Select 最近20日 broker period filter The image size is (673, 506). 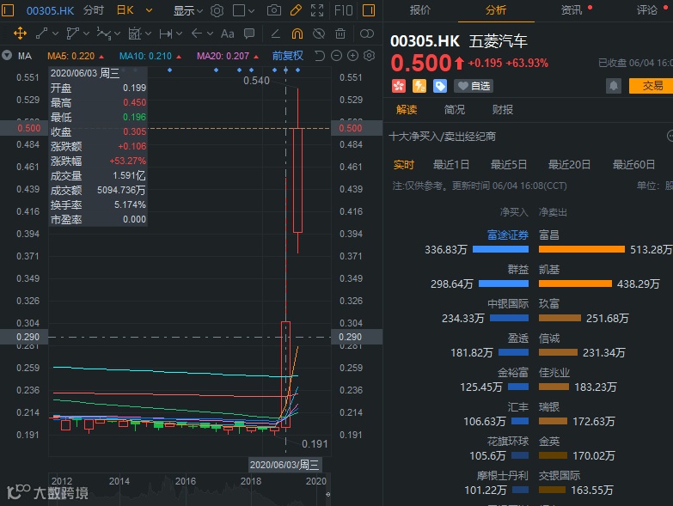[x=569, y=165]
